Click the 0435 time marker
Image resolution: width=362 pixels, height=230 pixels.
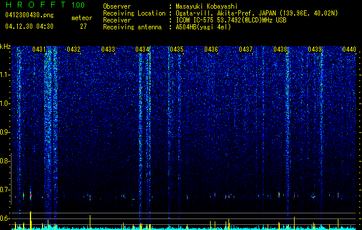point(177,49)
